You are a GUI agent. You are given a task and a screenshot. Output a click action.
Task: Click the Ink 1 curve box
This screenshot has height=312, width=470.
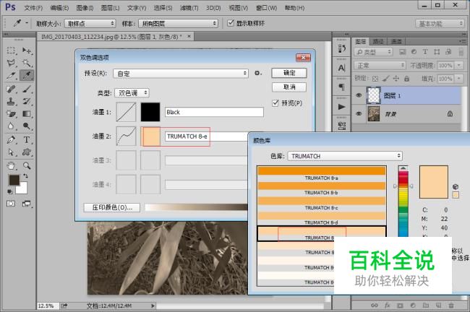(x=126, y=112)
